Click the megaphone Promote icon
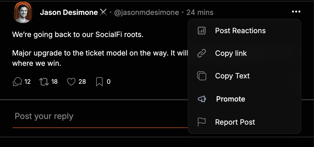Viewport: 314px width, 147px height. pyautogui.click(x=201, y=99)
